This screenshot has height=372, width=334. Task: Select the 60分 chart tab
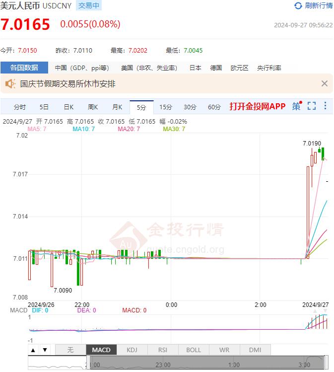click(x=214, y=107)
